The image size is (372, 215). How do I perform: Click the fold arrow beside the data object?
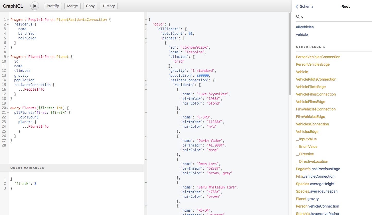pos(146,24)
